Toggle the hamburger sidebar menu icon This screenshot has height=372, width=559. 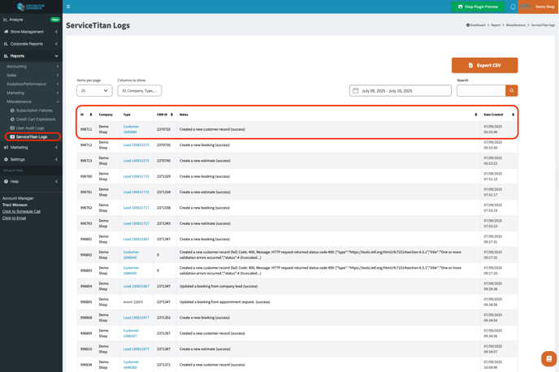[x=68, y=6]
